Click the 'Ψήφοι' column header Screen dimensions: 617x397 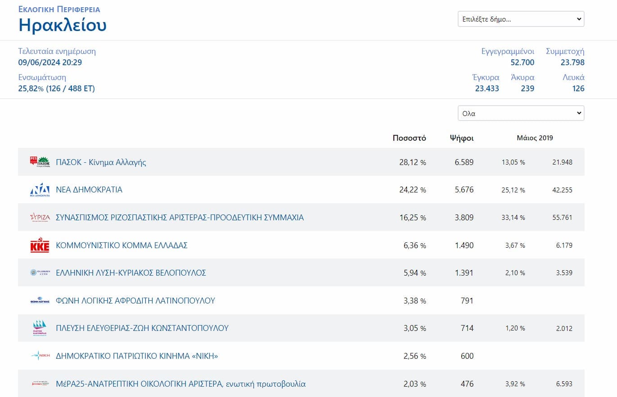tap(462, 138)
